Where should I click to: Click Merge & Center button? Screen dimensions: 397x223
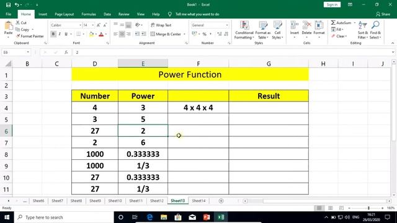coord(166,34)
